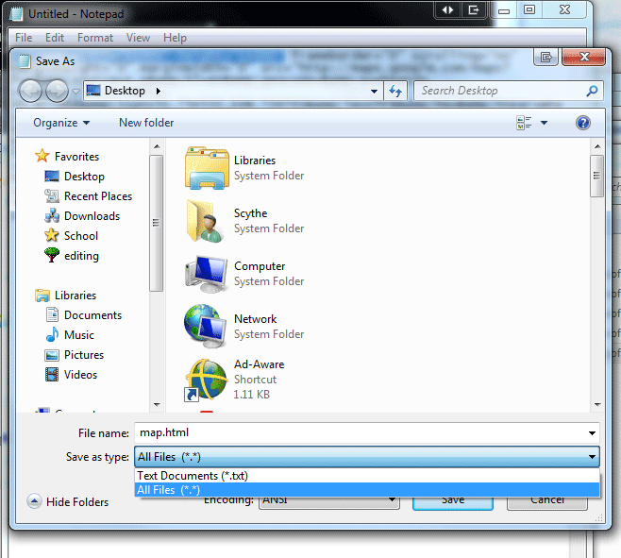Open Notepad File menu
621x558 pixels.
(x=24, y=38)
